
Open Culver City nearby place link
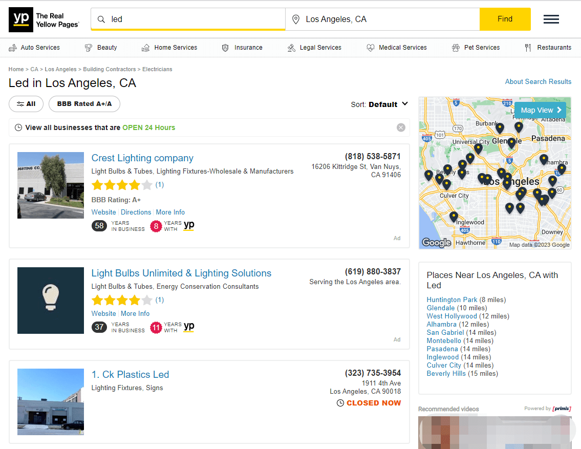tap(443, 365)
